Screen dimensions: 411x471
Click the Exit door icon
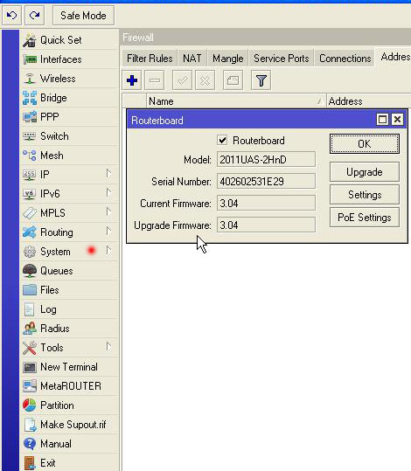[x=30, y=463]
